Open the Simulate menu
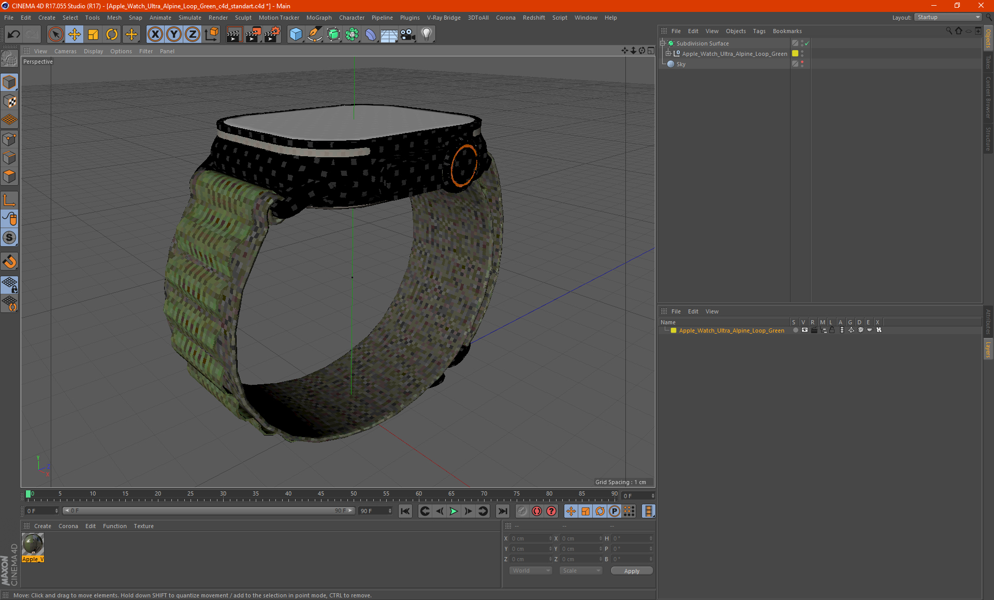Image resolution: width=994 pixels, height=600 pixels. [189, 18]
